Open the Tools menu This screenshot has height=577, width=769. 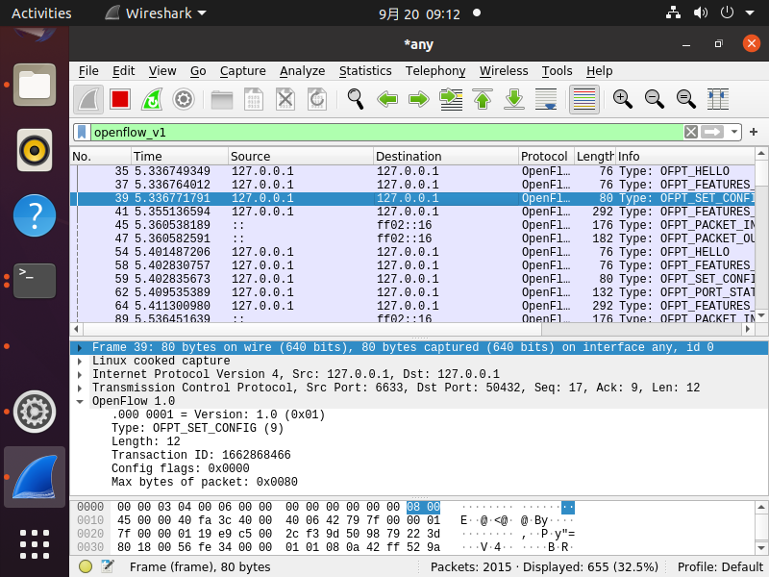(x=557, y=71)
